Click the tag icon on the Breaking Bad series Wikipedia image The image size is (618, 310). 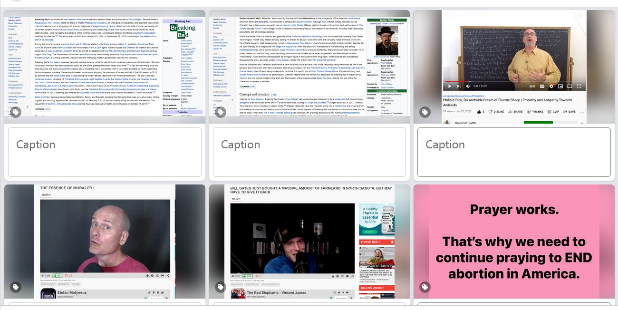click(16, 112)
